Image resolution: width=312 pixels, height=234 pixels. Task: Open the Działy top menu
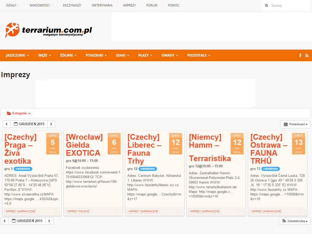[x=13, y=5]
